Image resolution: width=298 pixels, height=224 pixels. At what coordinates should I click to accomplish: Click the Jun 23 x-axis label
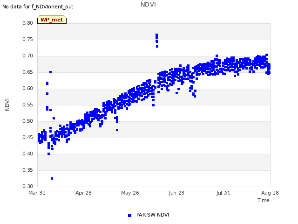[176, 193]
